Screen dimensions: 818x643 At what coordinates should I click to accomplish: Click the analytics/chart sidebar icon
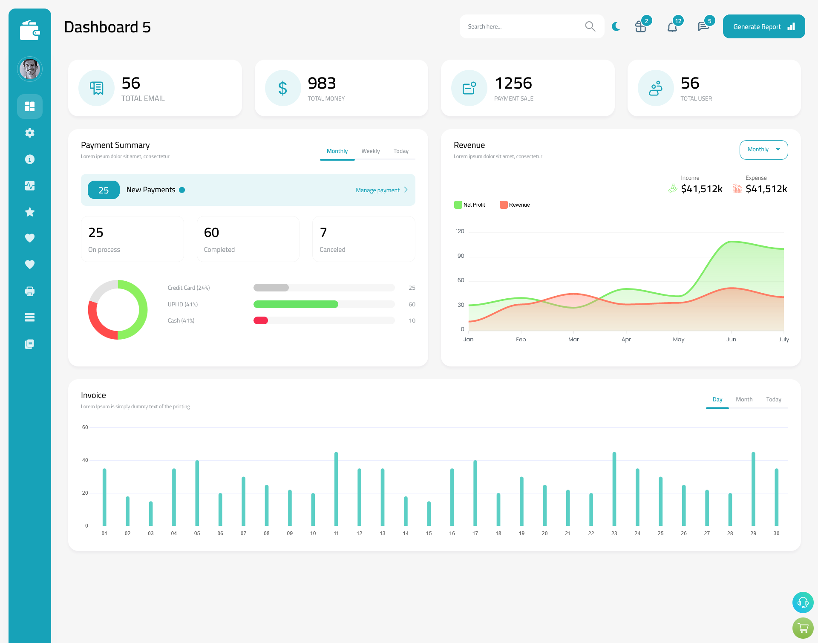pos(29,186)
